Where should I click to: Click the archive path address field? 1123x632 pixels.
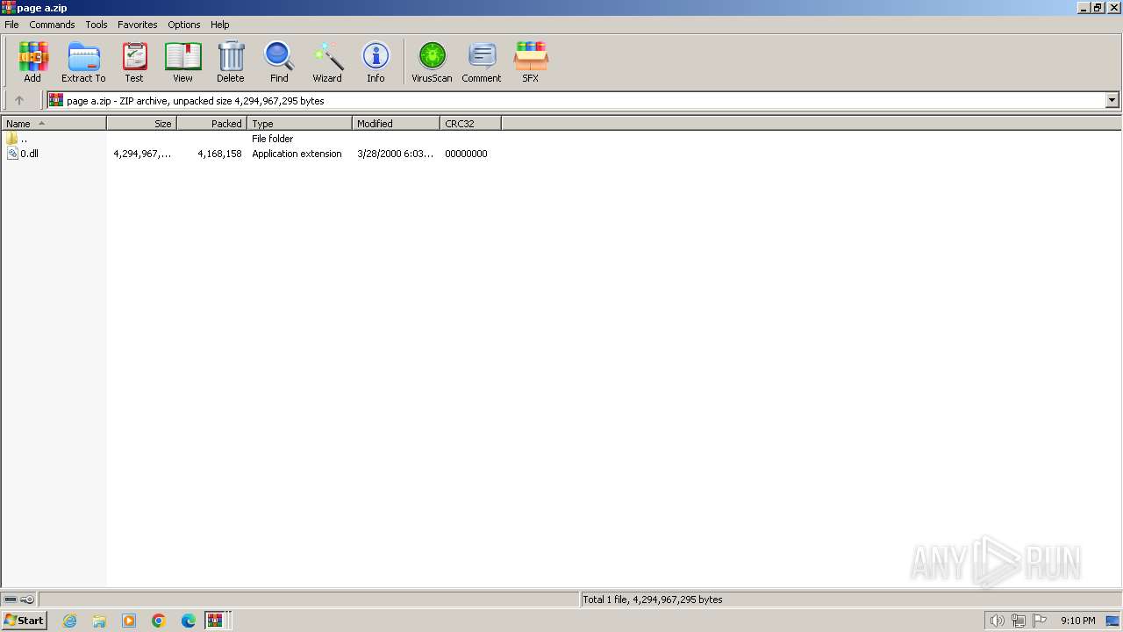(576, 100)
